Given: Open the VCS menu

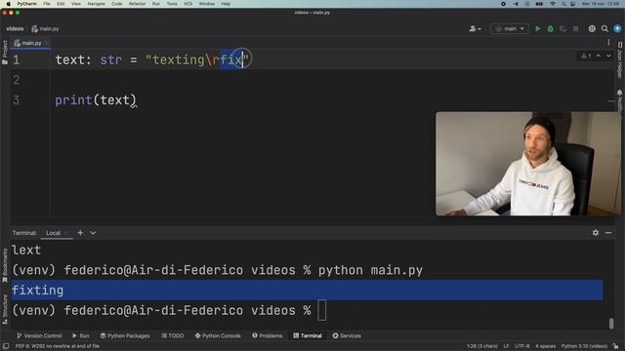Looking at the screenshot, I should tap(187, 4).
